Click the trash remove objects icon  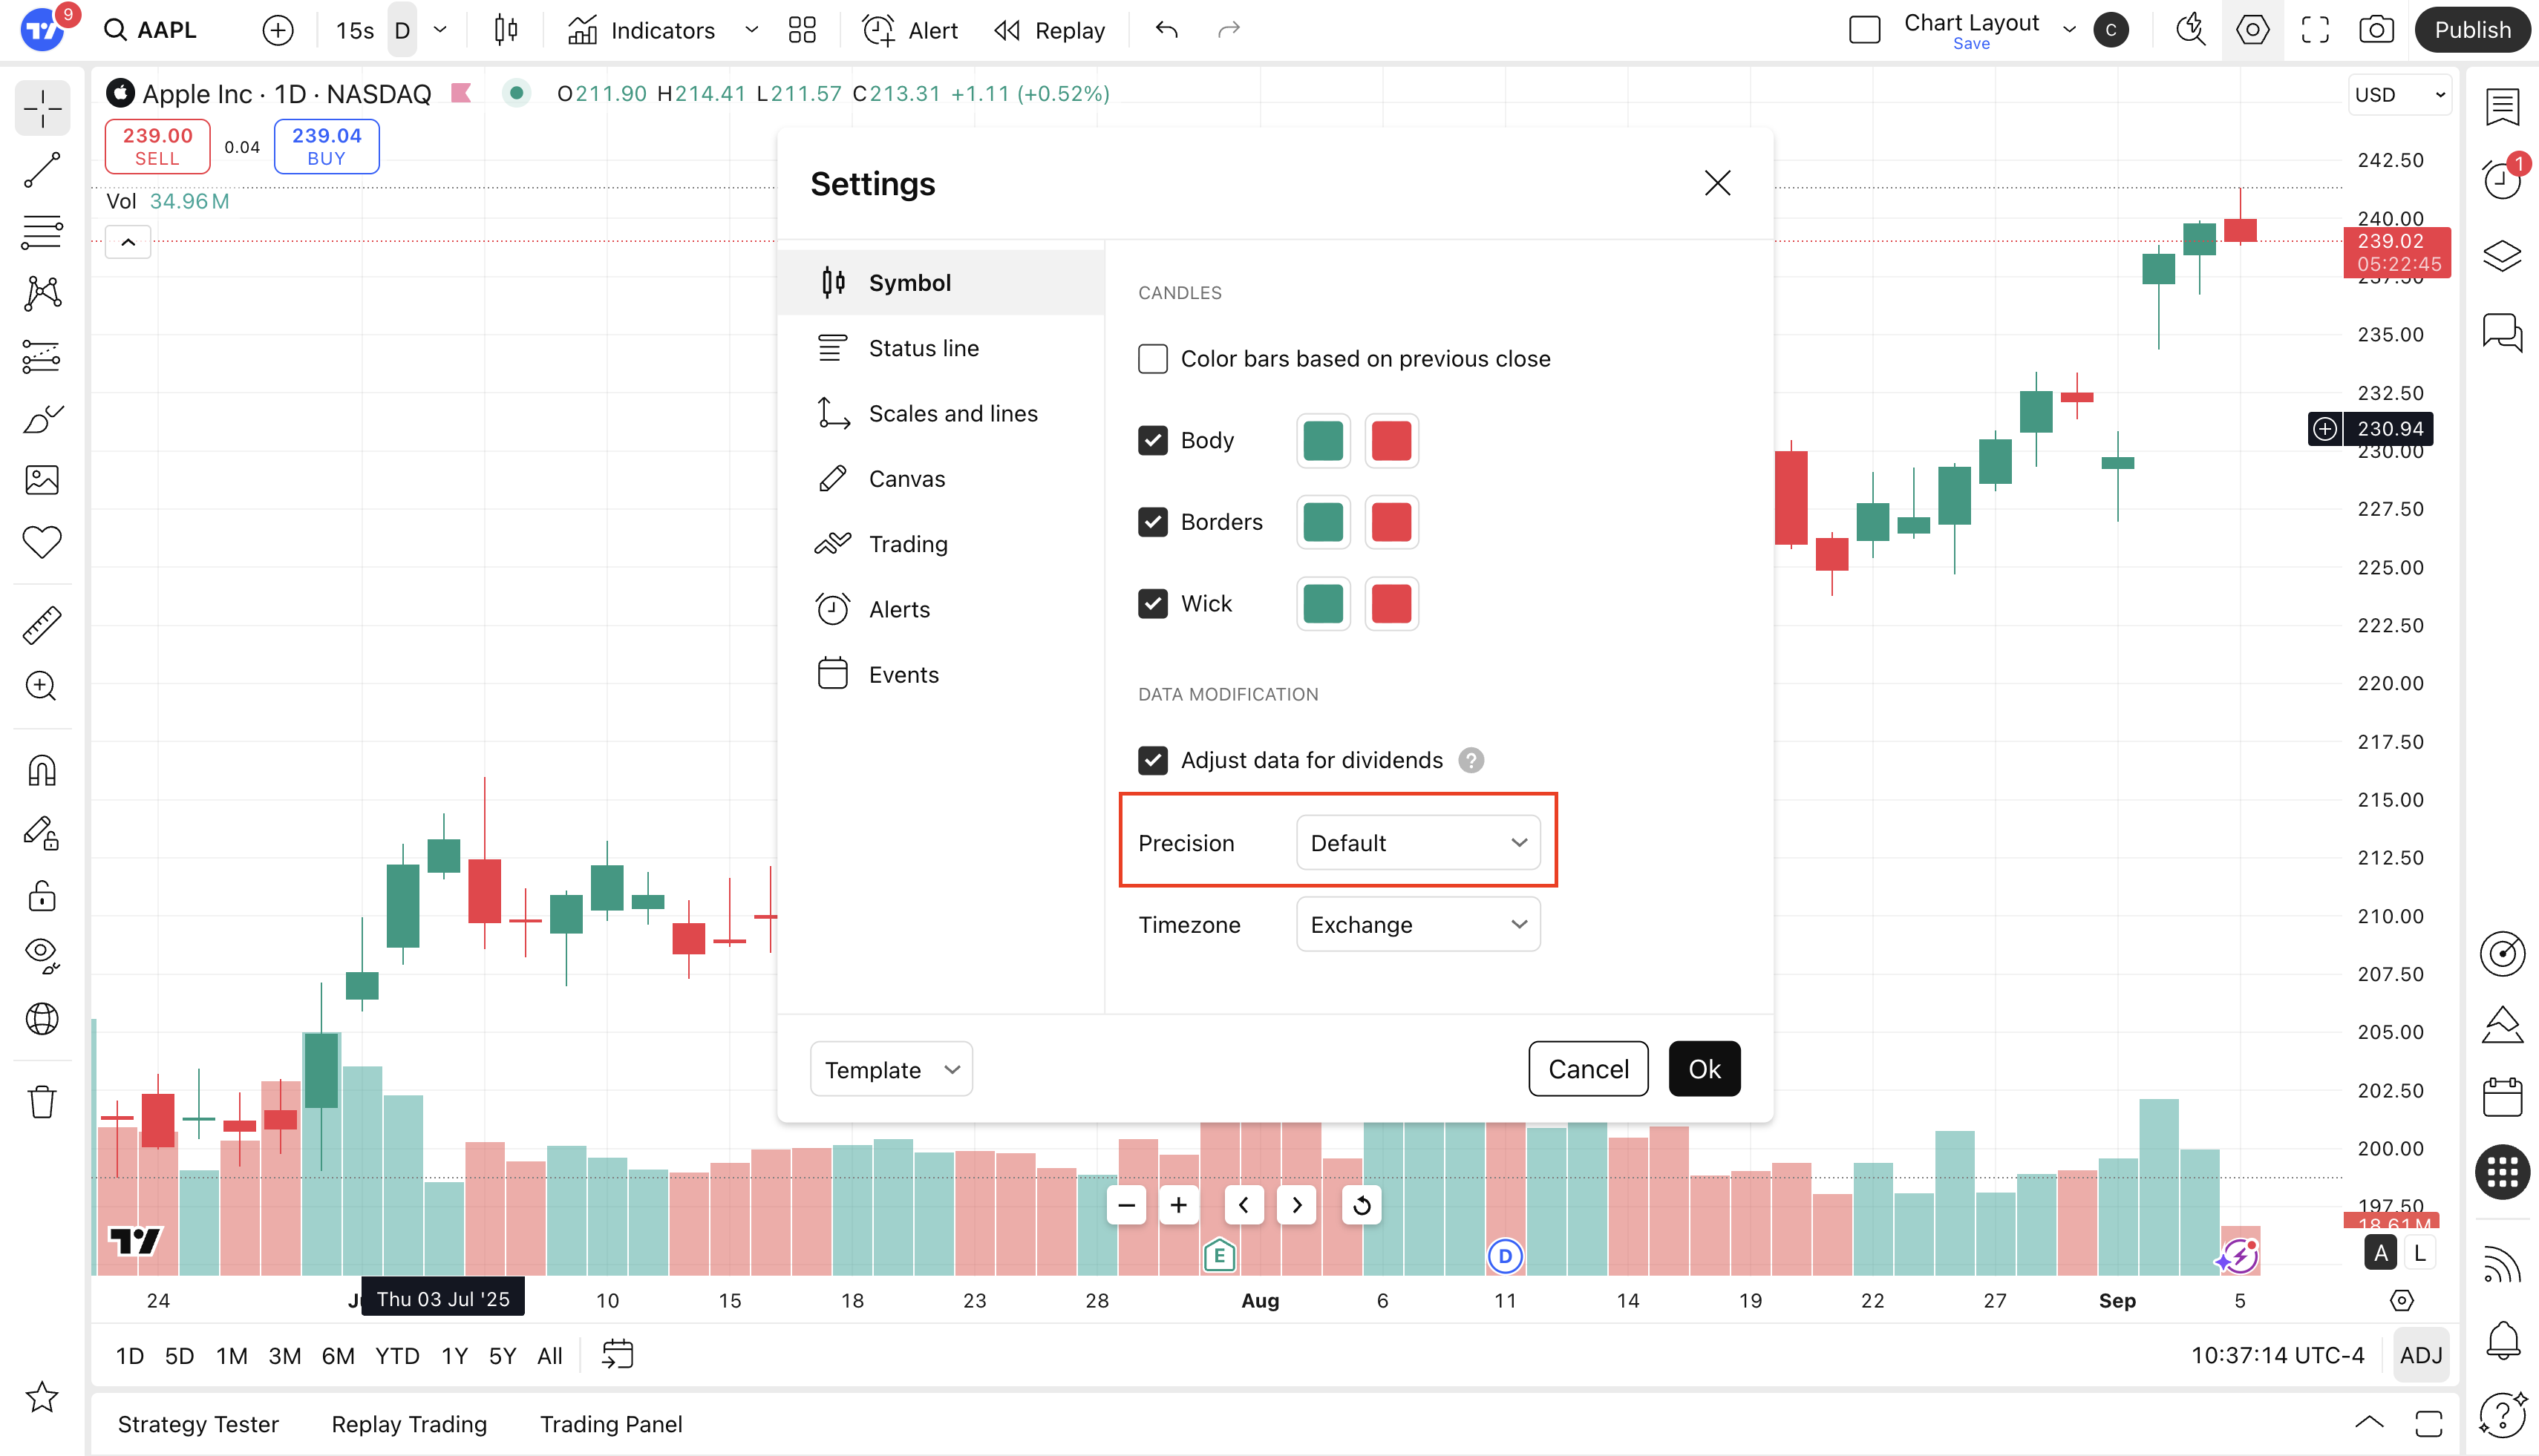42,1101
